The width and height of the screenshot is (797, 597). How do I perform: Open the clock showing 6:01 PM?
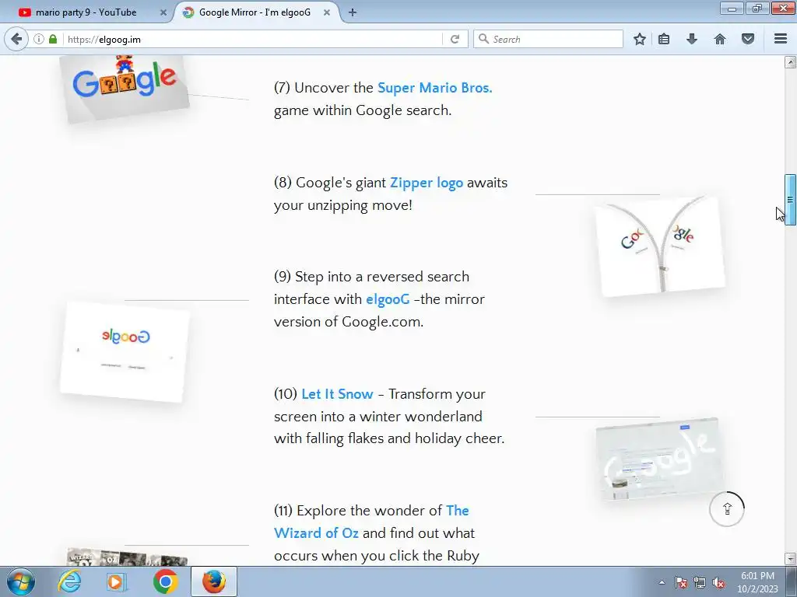pyautogui.click(x=757, y=582)
